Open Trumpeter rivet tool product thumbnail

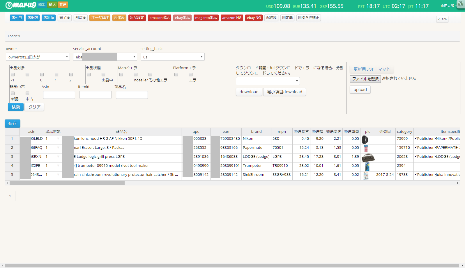point(367,167)
